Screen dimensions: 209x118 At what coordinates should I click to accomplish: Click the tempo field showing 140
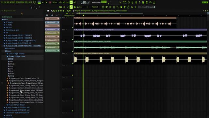(x=55, y=2)
